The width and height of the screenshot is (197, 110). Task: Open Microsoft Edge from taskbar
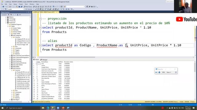(48, 108)
